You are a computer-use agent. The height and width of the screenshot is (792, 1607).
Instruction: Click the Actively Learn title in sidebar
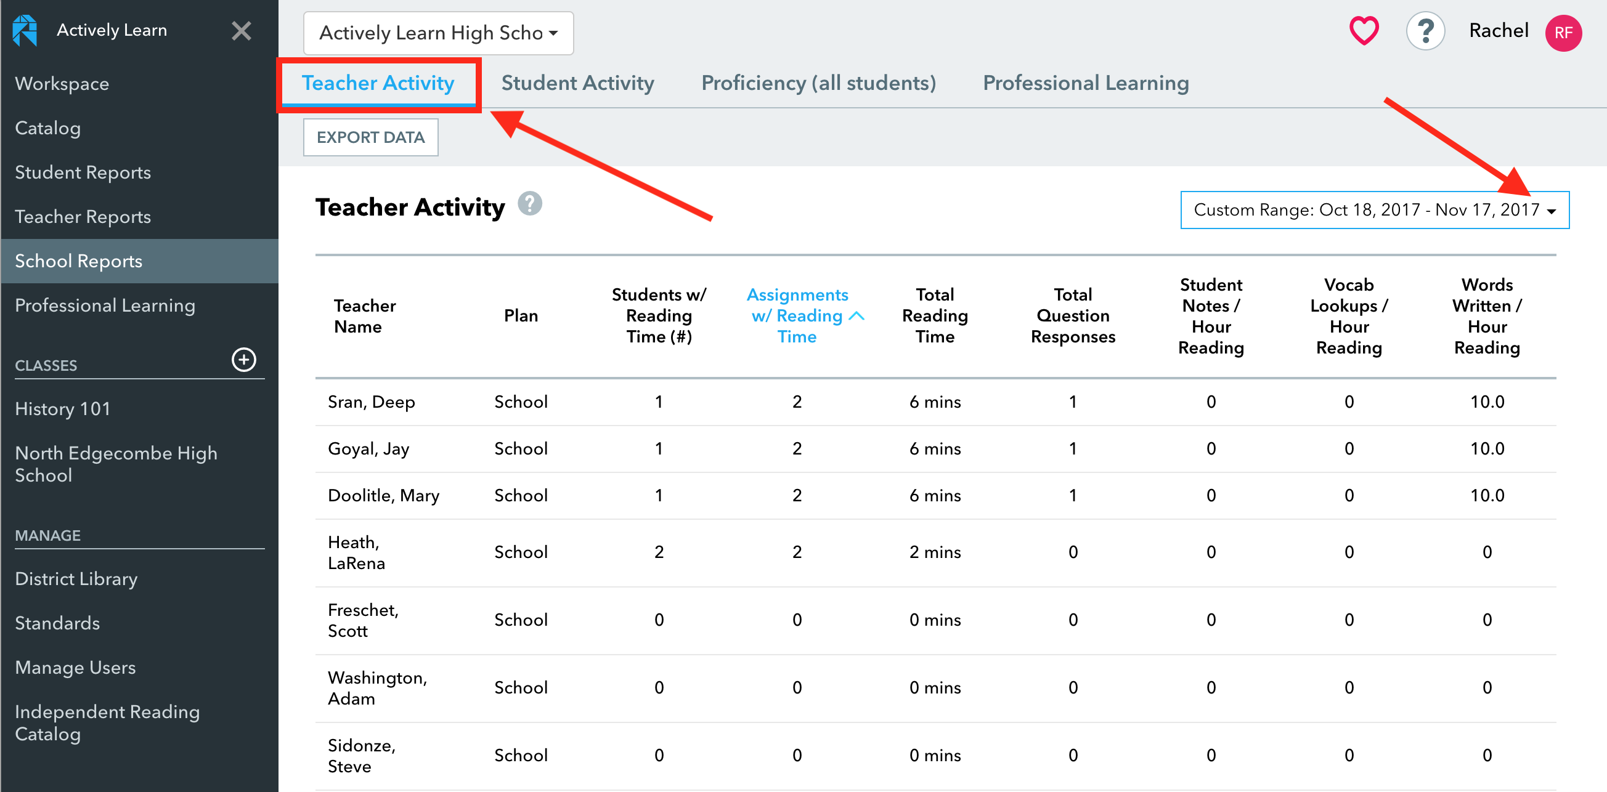point(112,30)
